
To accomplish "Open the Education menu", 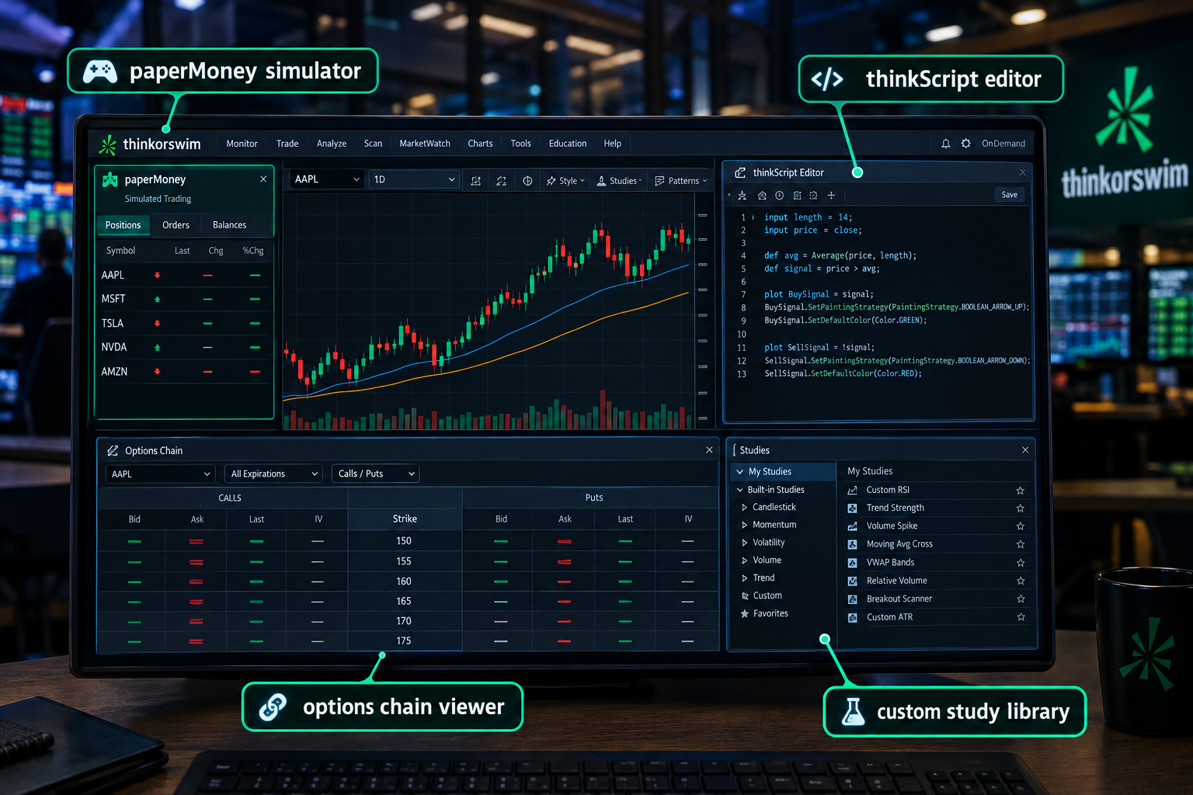I will pos(568,144).
